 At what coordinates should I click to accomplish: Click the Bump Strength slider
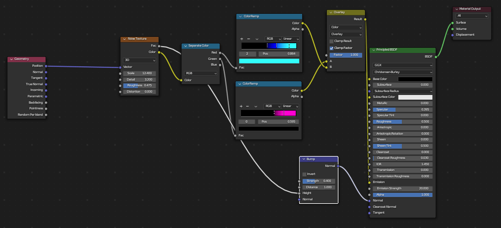[x=319, y=181]
